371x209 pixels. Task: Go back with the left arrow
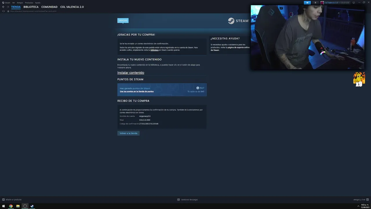click(3, 7)
